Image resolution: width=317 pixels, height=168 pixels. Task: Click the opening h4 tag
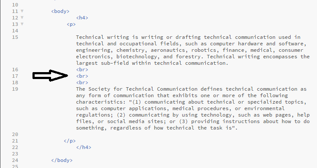(82, 18)
